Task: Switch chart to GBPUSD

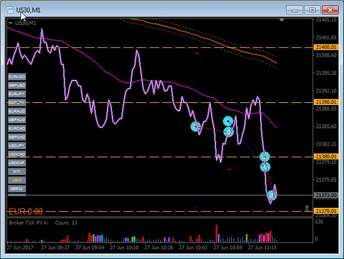Action: [17, 85]
